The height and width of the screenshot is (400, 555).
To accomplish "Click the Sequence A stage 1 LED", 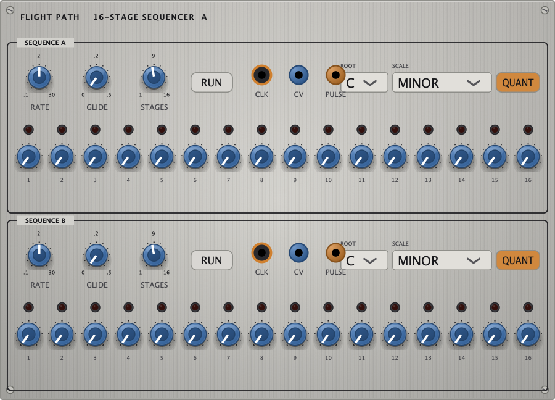I will tap(28, 130).
